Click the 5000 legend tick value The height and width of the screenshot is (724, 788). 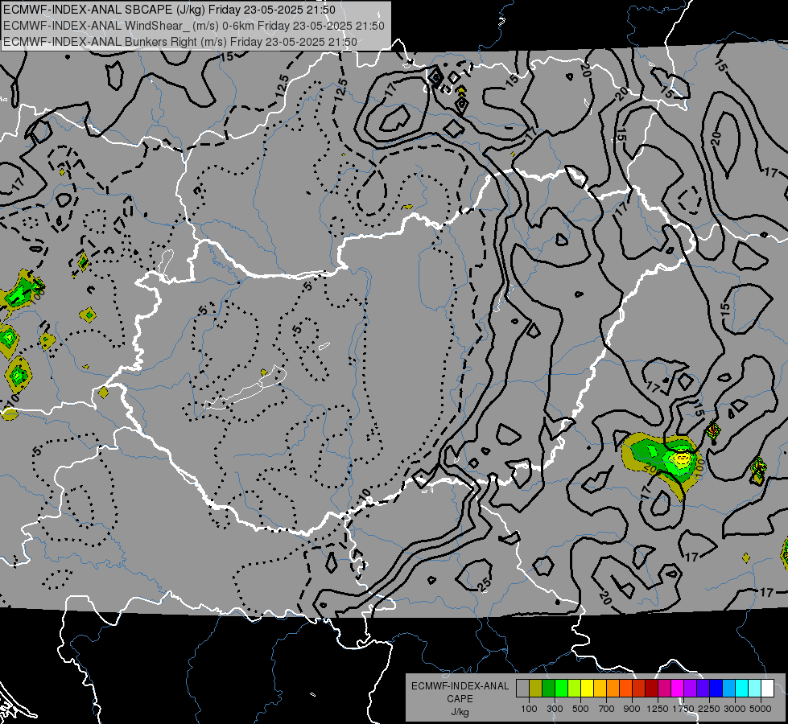pos(761,709)
